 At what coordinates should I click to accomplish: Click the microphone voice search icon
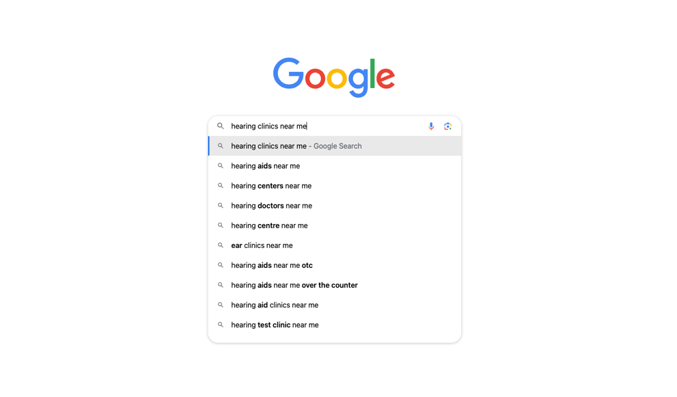tap(431, 126)
